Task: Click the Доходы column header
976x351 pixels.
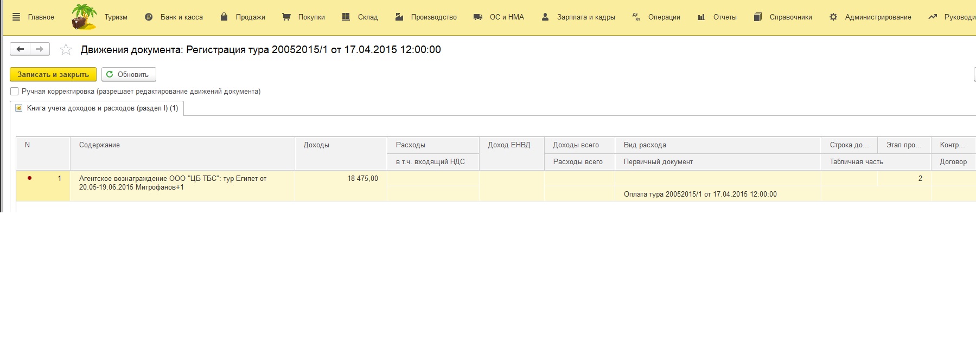Action: [316, 145]
